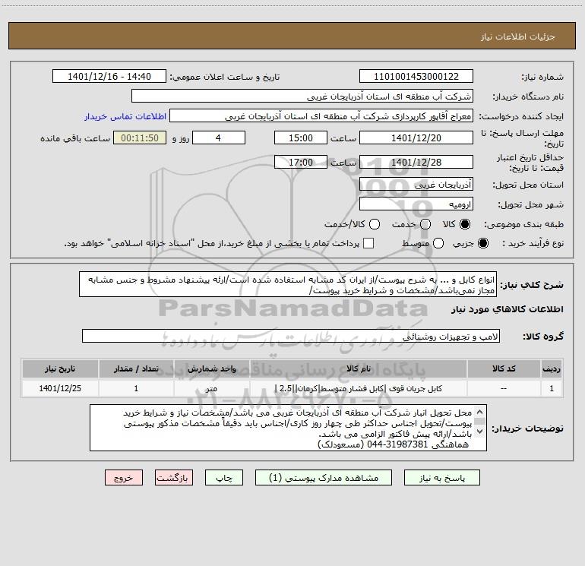This screenshot has width=585, height=566.
Task: Open the اطلاعات تماس خریدار link
Action: click(125, 116)
